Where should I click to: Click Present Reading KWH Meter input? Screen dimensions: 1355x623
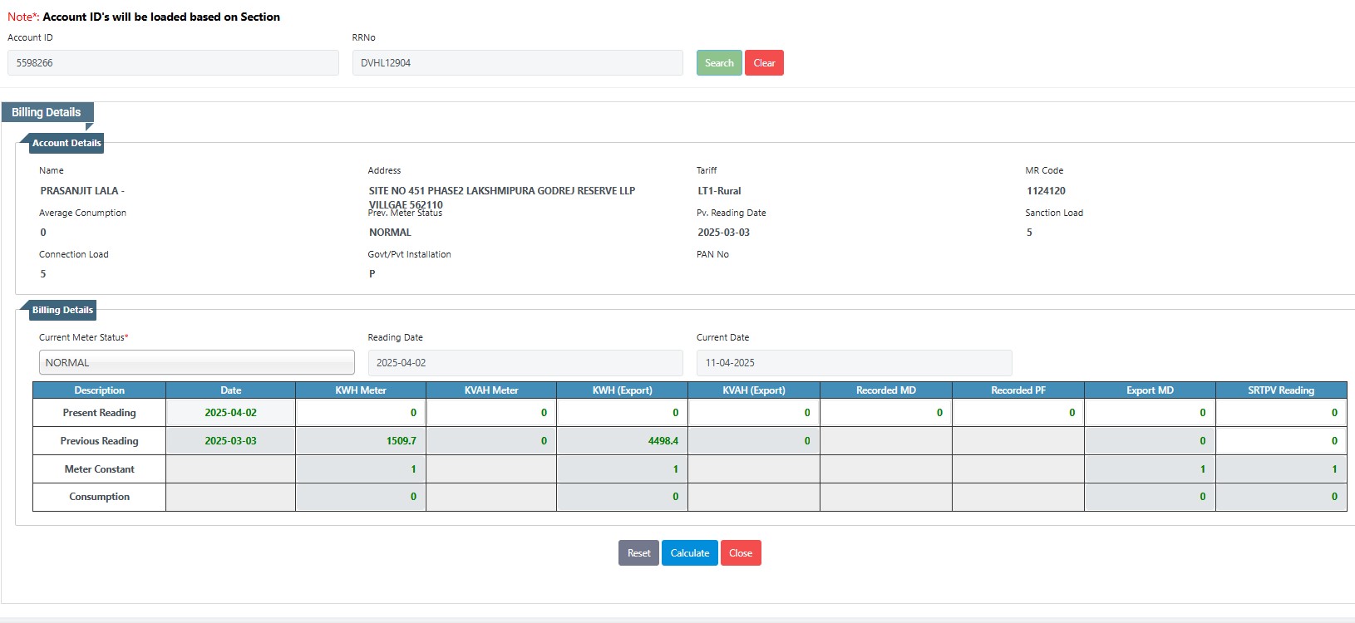(361, 413)
